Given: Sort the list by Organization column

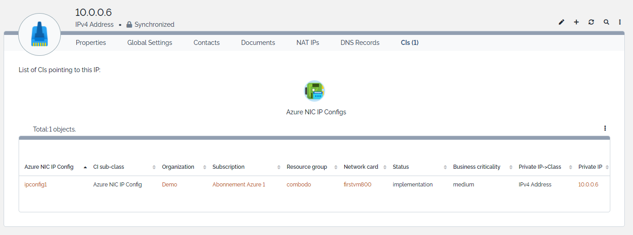Looking at the screenshot, I should 178,167.
